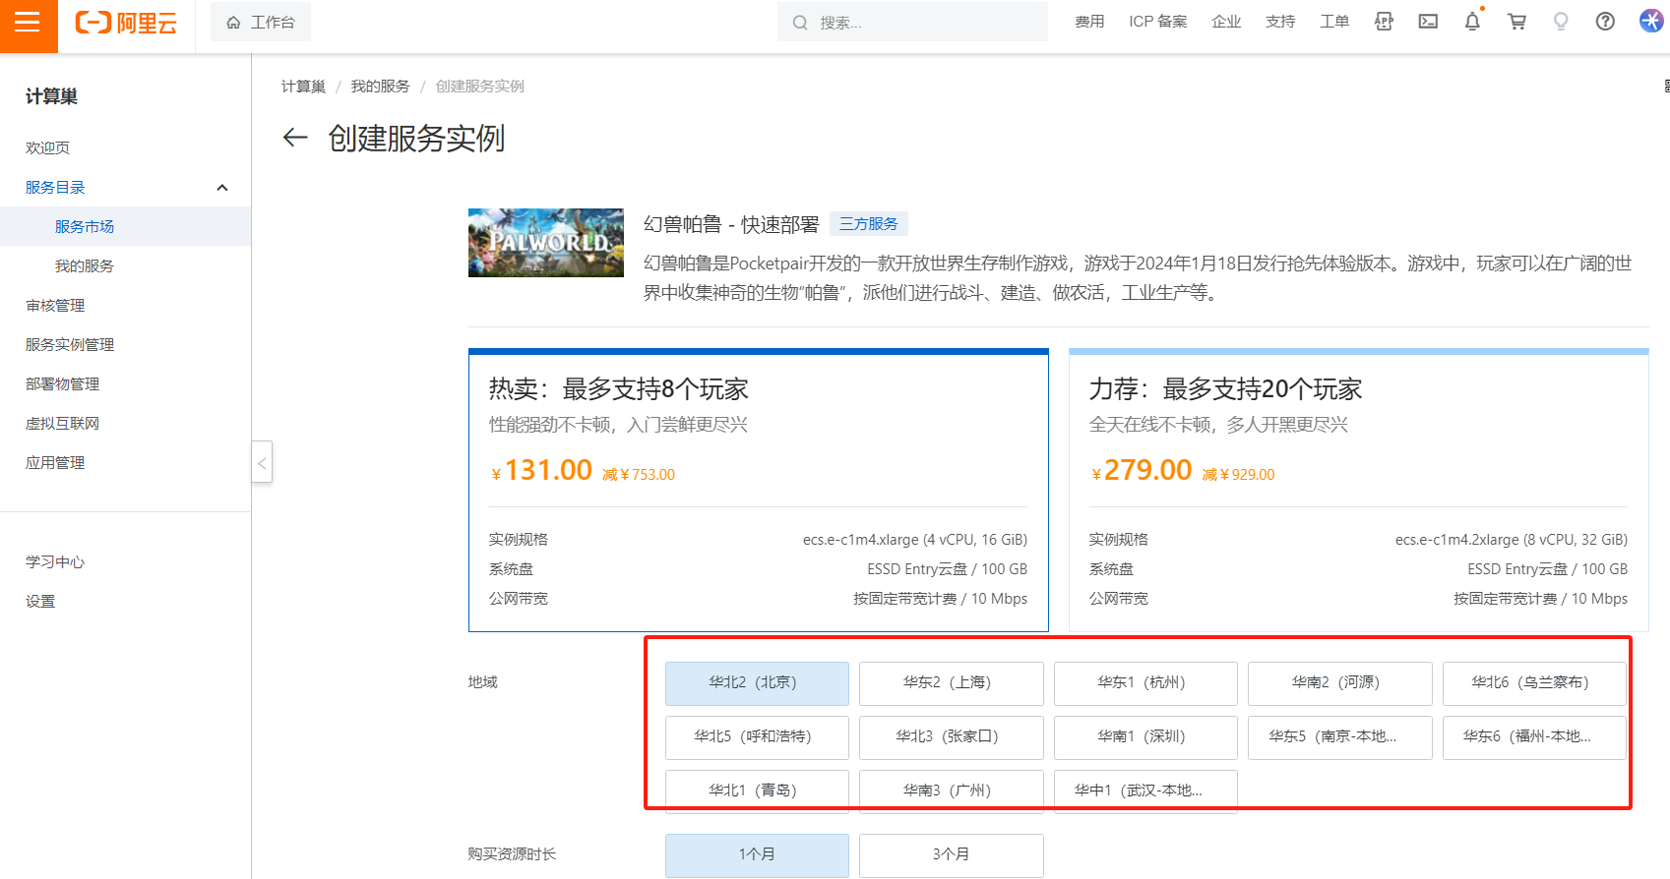Viewport: 1670px width, 879px height.
Task: Select the 8-player 热卖 package card
Action: pyautogui.click(x=759, y=490)
